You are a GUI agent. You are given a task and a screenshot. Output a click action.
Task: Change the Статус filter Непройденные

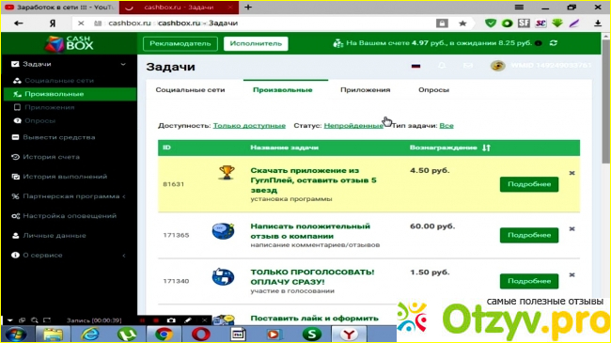(353, 126)
